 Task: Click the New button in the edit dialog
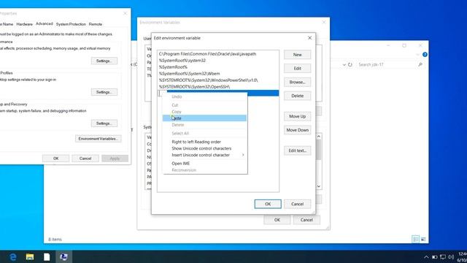297,55
